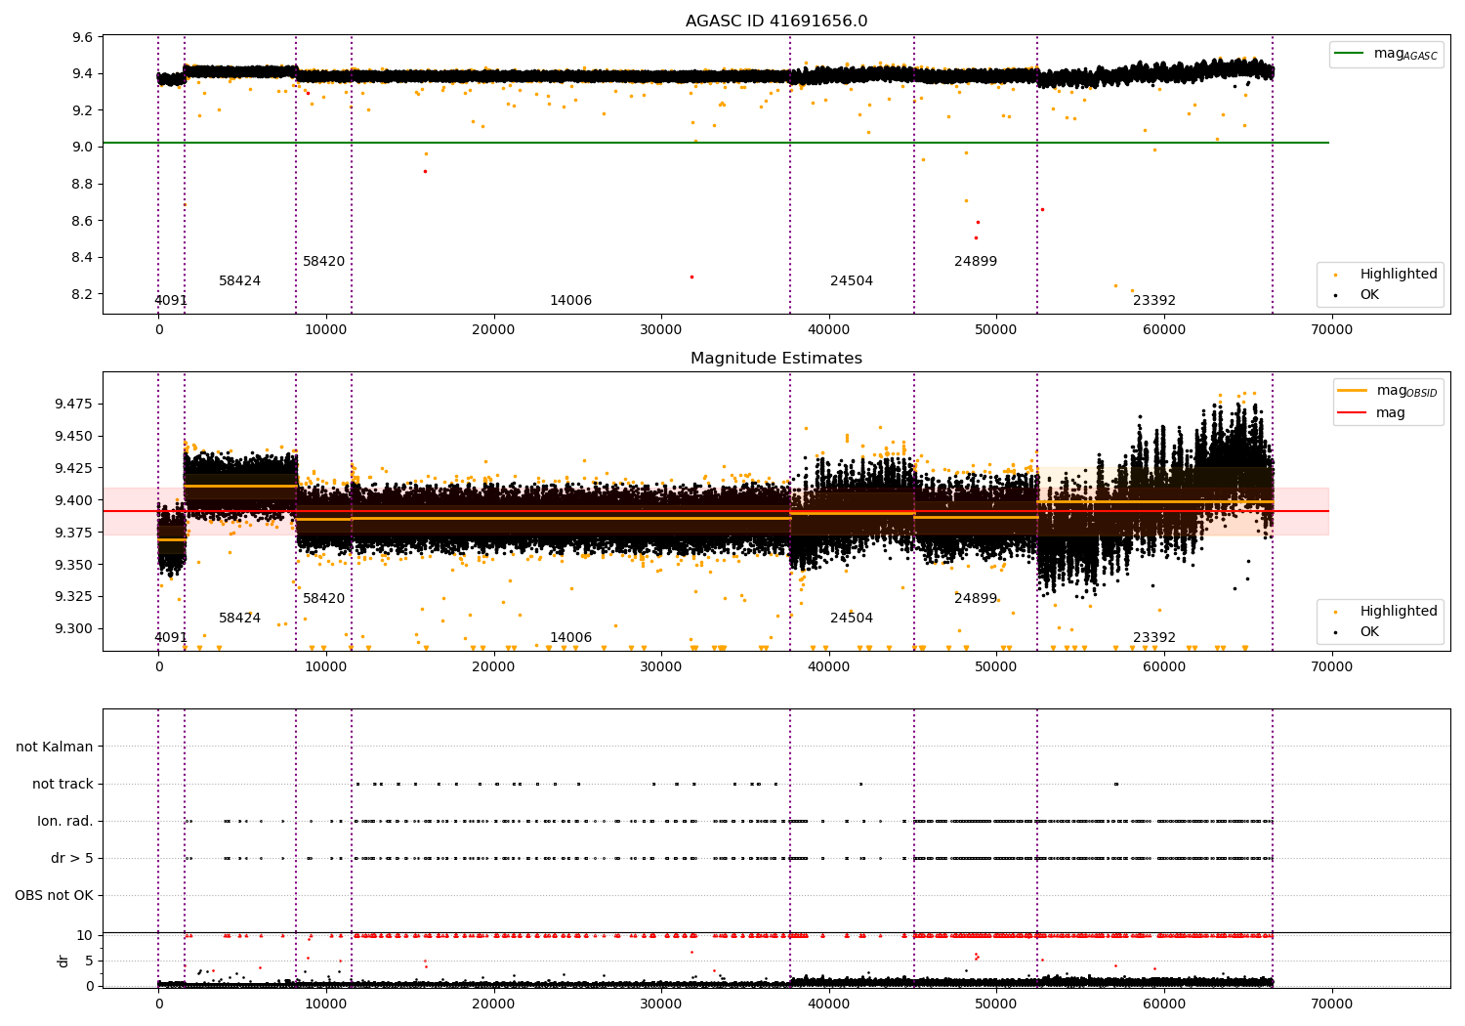Viewport: 1465px width, 1026px height.
Task: Click y-axis tick '8.2' in top plot
Action: (83, 294)
